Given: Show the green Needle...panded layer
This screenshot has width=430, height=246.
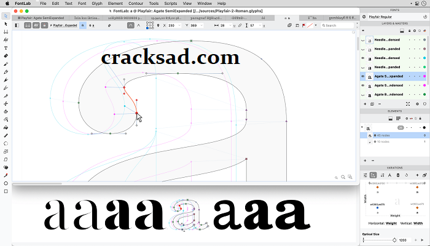Looking at the screenshot, I should pyautogui.click(x=363, y=67).
